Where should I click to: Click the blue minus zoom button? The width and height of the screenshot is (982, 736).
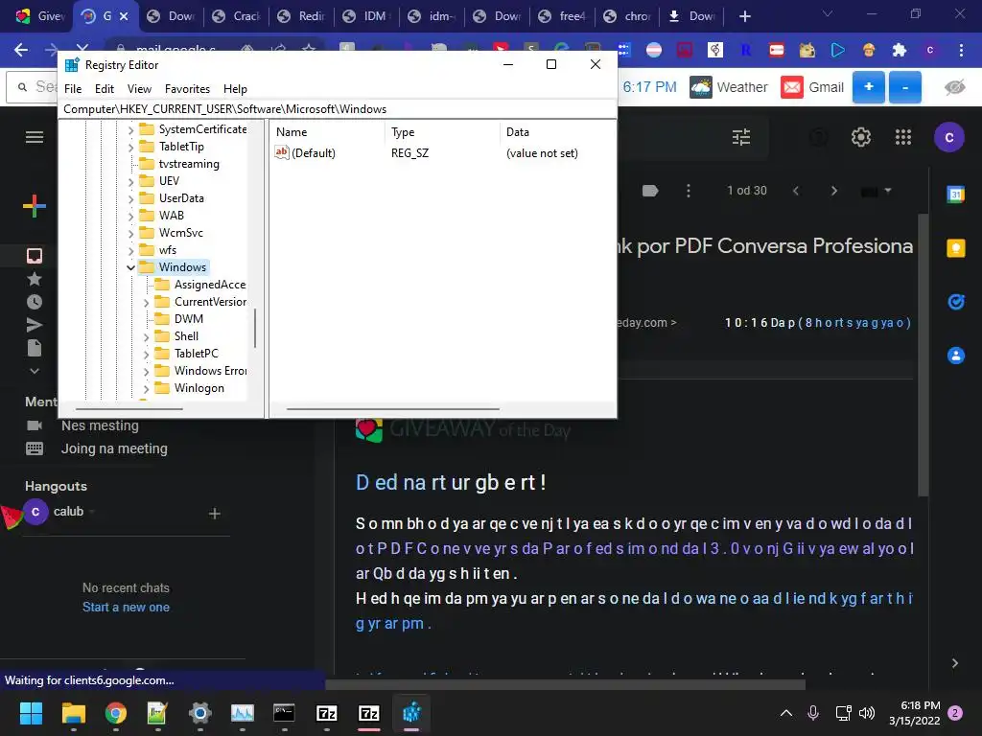pos(905,87)
